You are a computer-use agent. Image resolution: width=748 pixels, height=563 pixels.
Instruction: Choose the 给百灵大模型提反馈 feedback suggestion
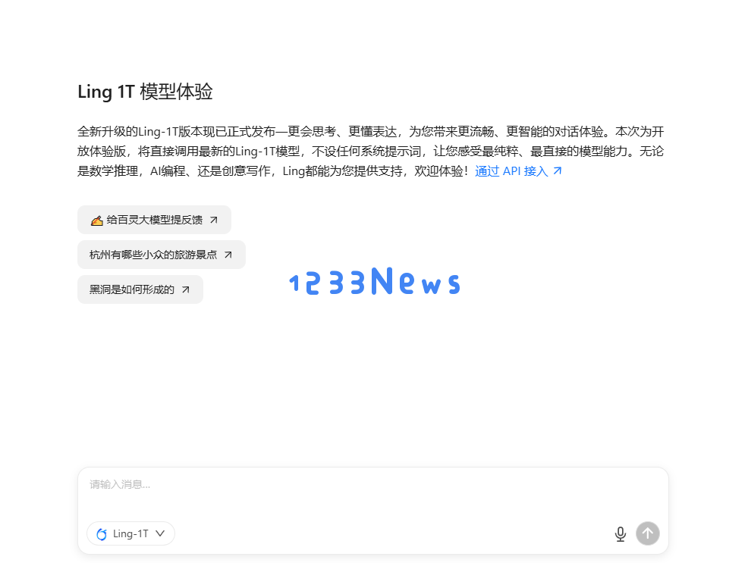pyautogui.click(x=154, y=220)
